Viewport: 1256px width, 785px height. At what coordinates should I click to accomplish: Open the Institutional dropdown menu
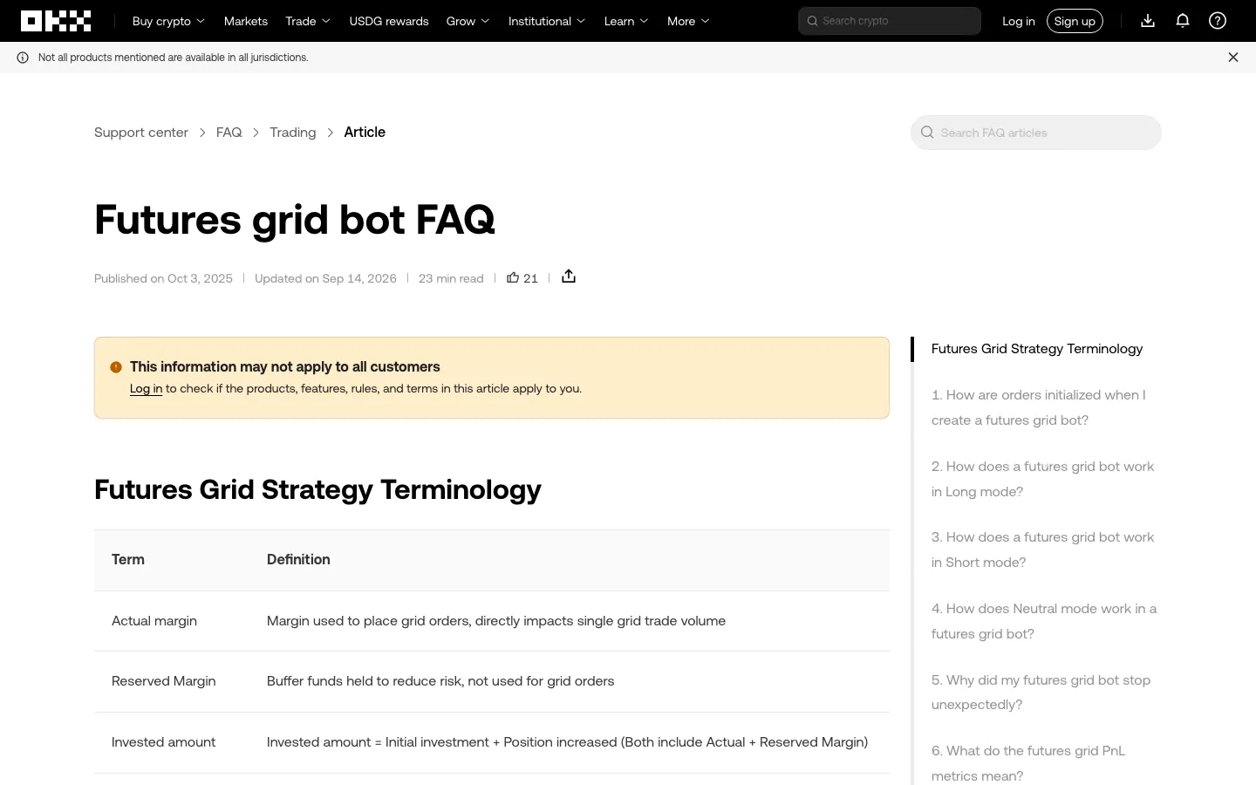click(x=547, y=21)
